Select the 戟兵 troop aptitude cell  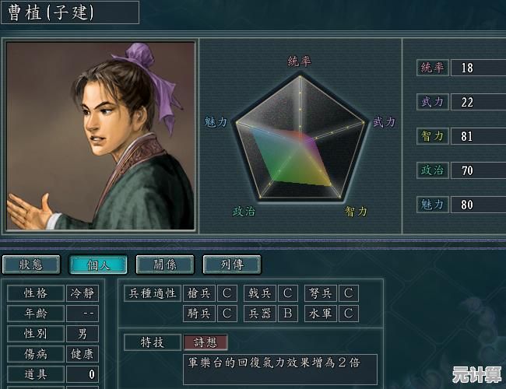click(260, 293)
